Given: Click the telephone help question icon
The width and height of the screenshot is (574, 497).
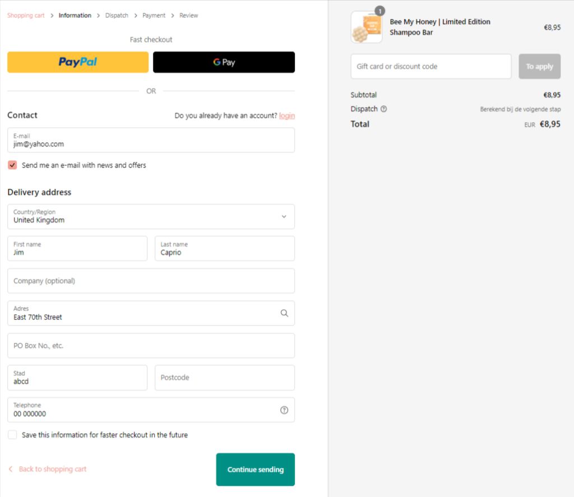Looking at the screenshot, I should (284, 410).
